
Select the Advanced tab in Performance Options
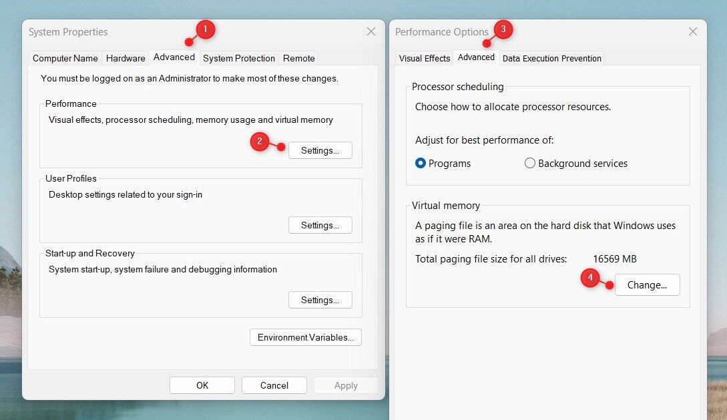coord(476,57)
